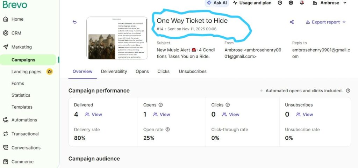Click the Brevo logo
The height and width of the screenshot is (168, 358).
[x=15, y=5]
